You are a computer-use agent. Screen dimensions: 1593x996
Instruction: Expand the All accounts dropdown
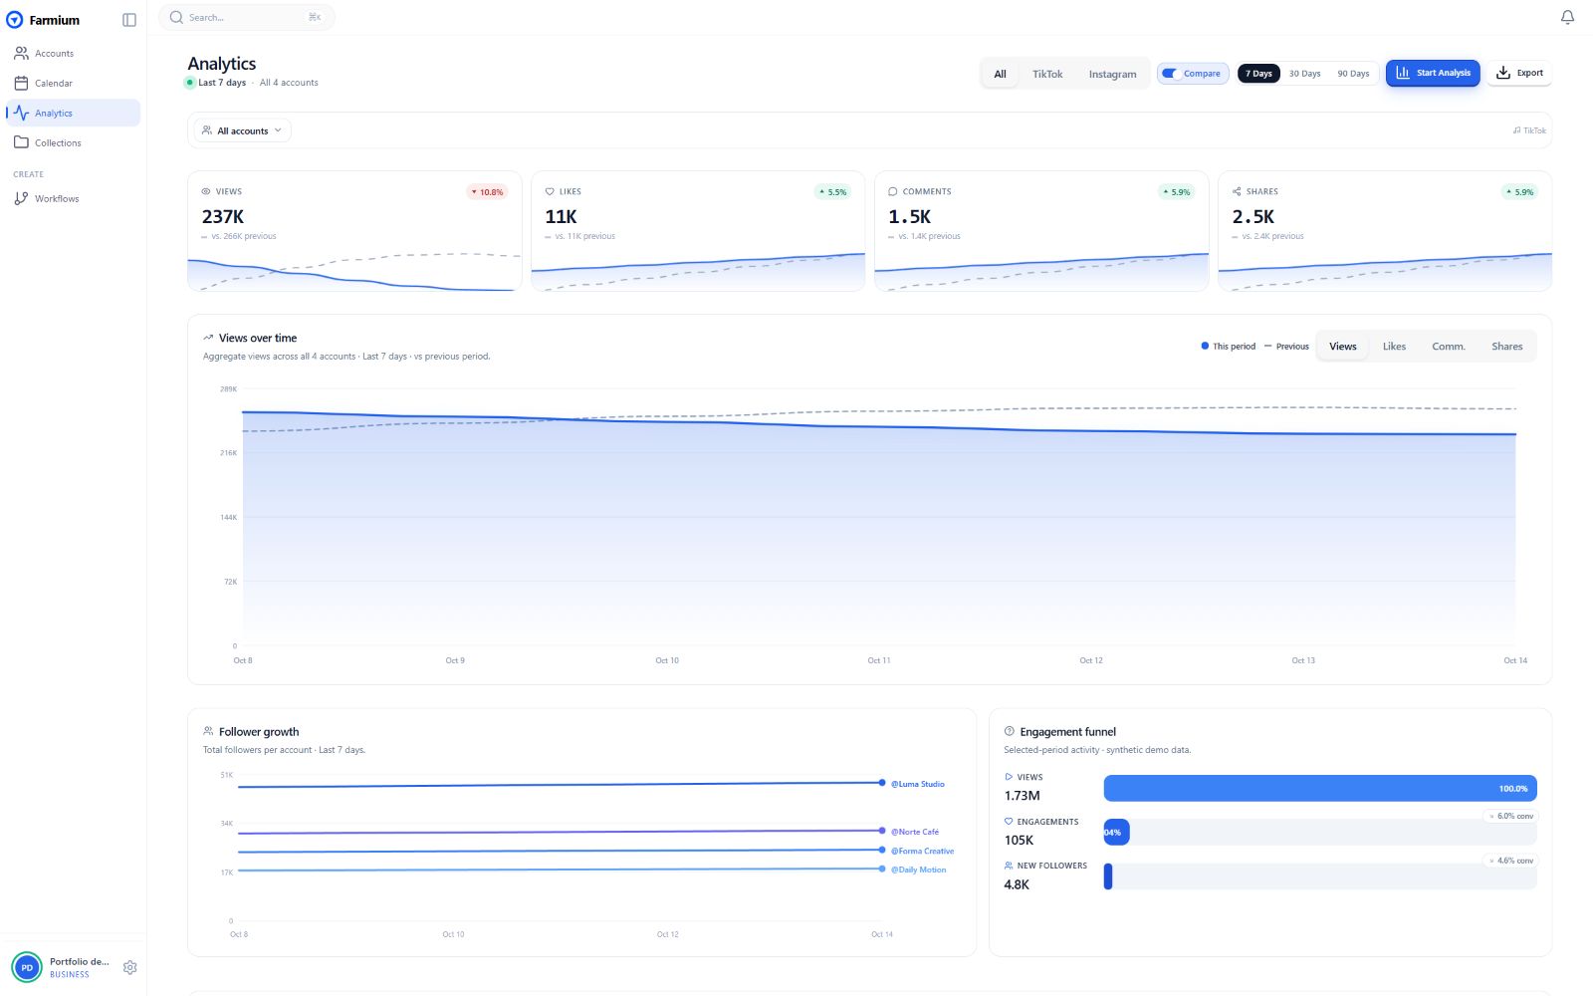pos(242,130)
